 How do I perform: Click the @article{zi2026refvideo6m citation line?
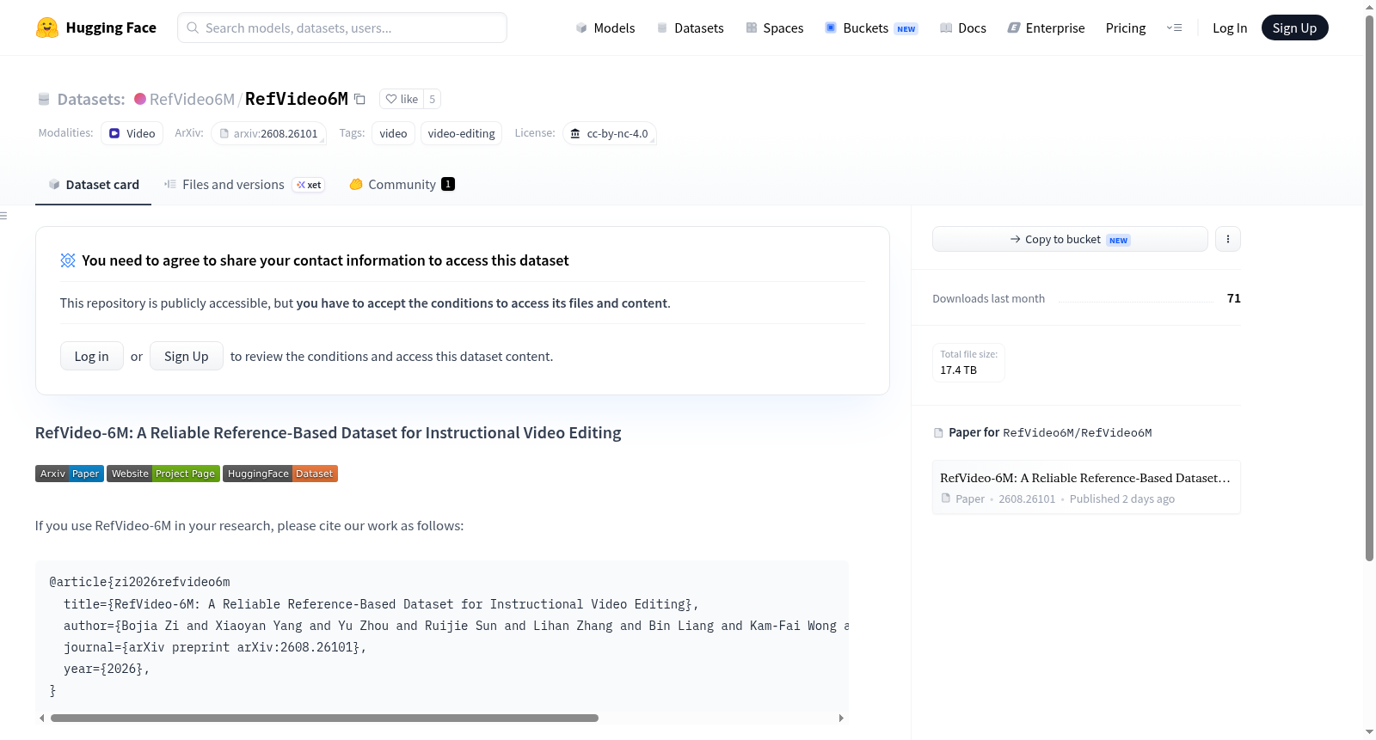[x=139, y=582]
